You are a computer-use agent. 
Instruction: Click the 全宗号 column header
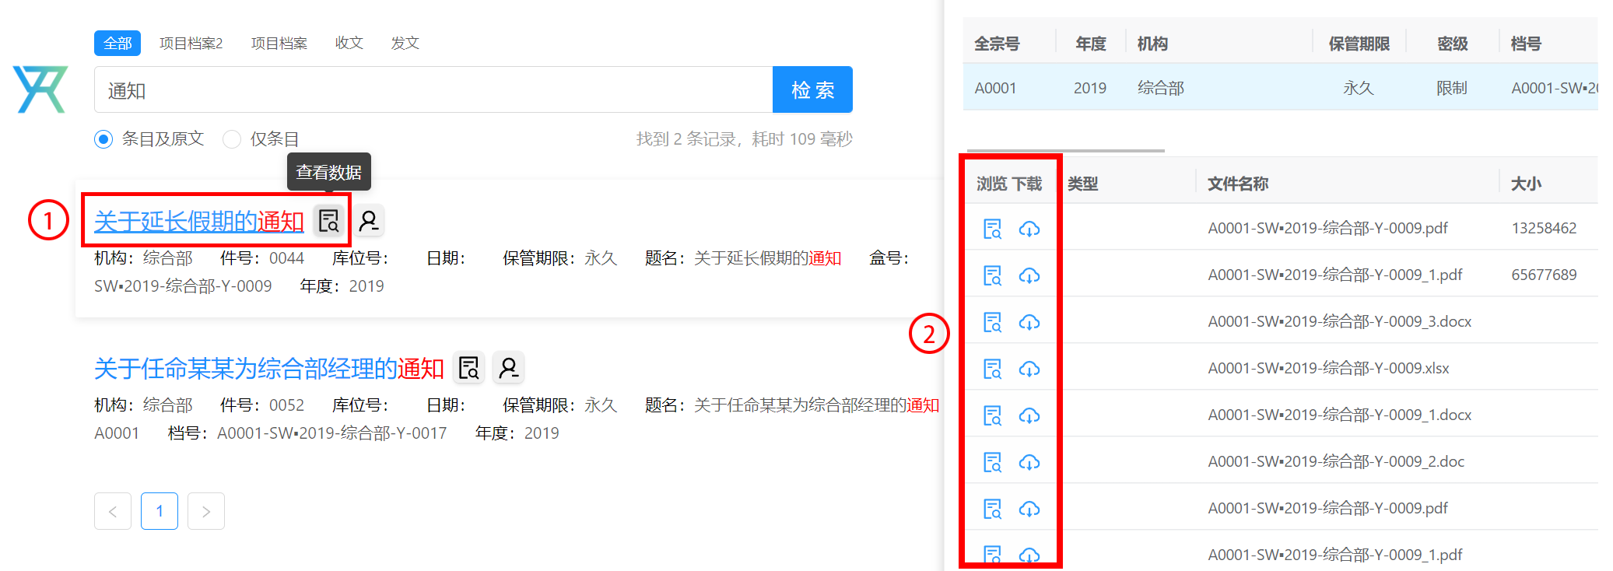coord(997,44)
